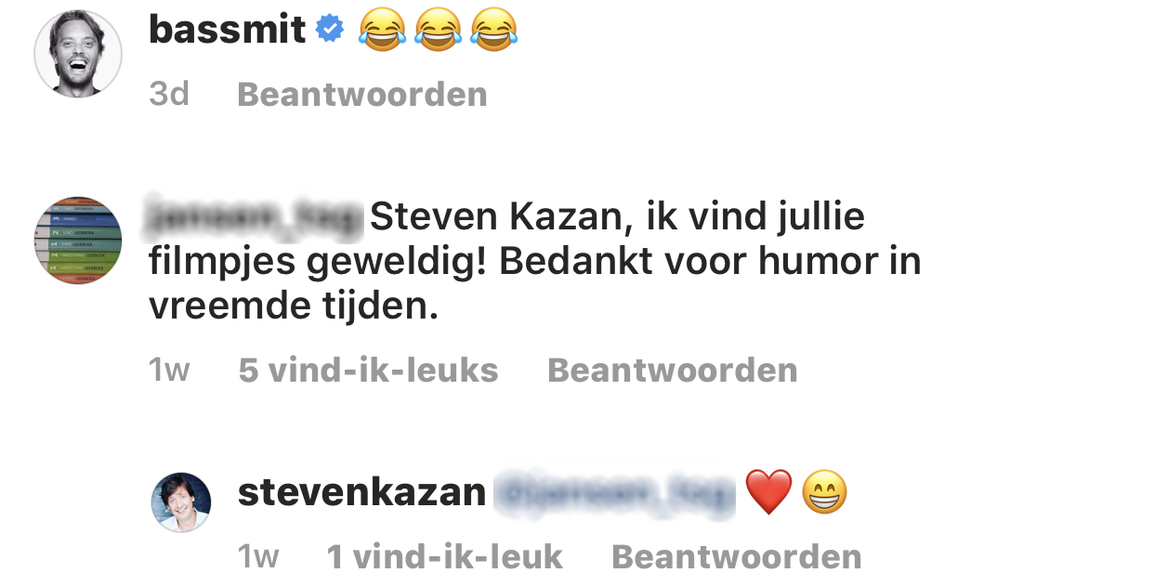
Task: Click Beantwoorden under stevenkazan's reply
Action: [x=737, y=556]
